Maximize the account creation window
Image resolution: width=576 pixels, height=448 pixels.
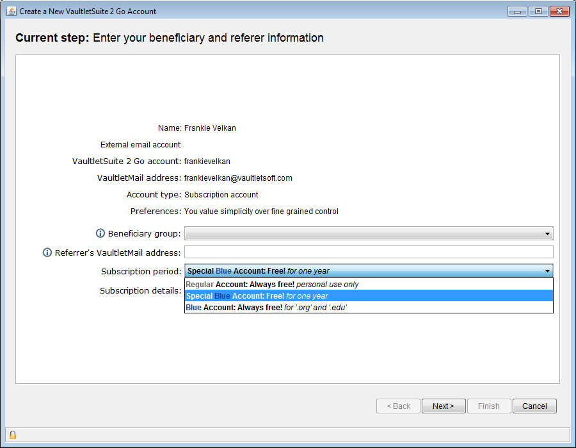tap(538, 12)
